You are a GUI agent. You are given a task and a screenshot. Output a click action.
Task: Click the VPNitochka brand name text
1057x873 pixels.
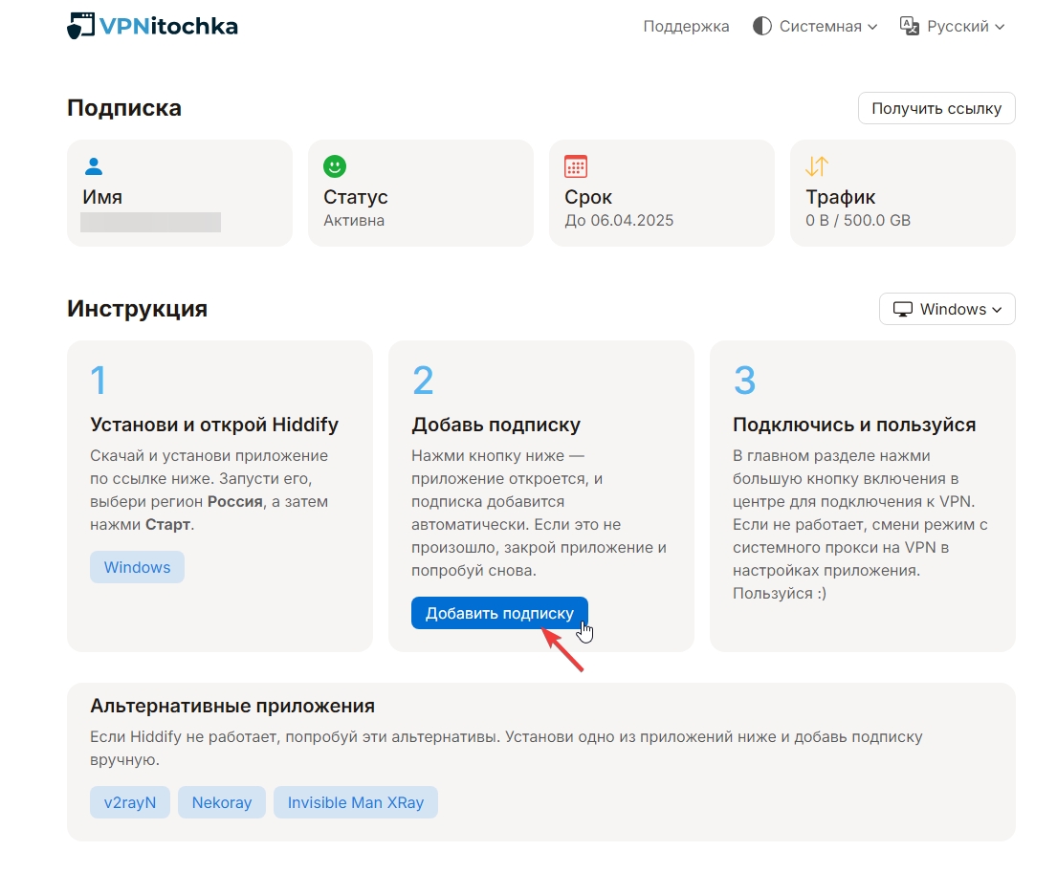click(168, 26)
